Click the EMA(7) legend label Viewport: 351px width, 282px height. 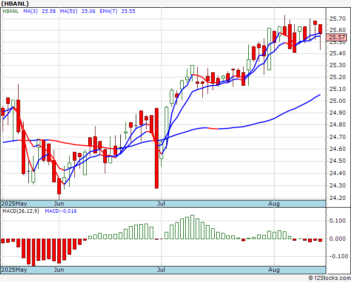(x=108, y=11)
